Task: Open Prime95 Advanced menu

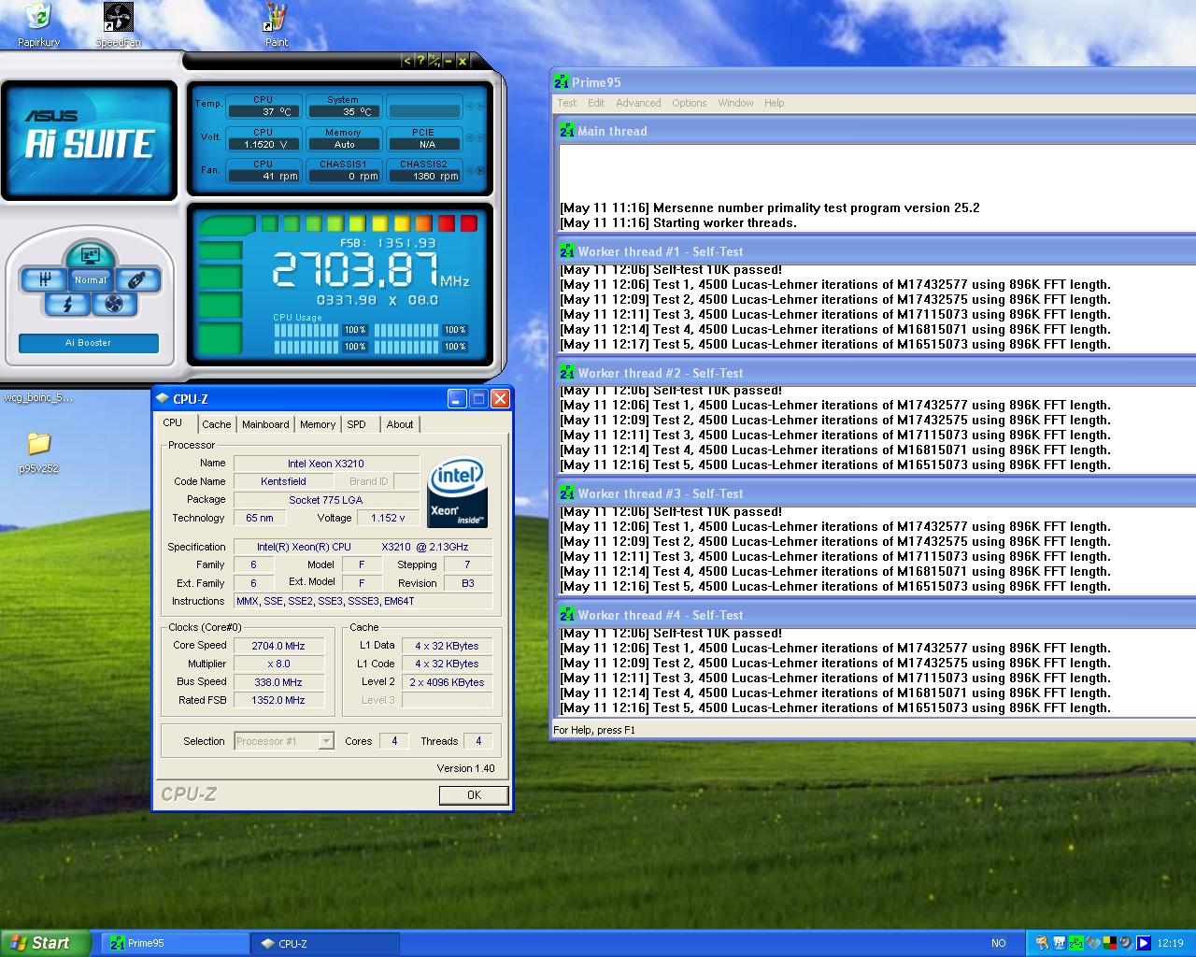Action: pyautogui.click(x=638, y=103)
